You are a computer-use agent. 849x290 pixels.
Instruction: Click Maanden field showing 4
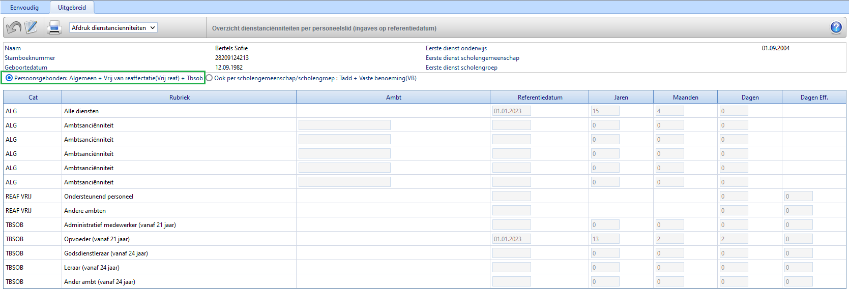point(670,111)
